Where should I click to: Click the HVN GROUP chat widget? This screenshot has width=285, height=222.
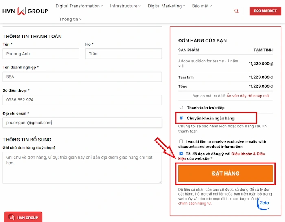23,217
